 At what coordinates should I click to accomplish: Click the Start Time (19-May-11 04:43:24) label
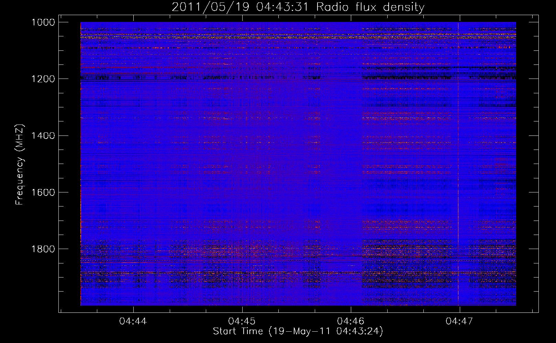298,331
